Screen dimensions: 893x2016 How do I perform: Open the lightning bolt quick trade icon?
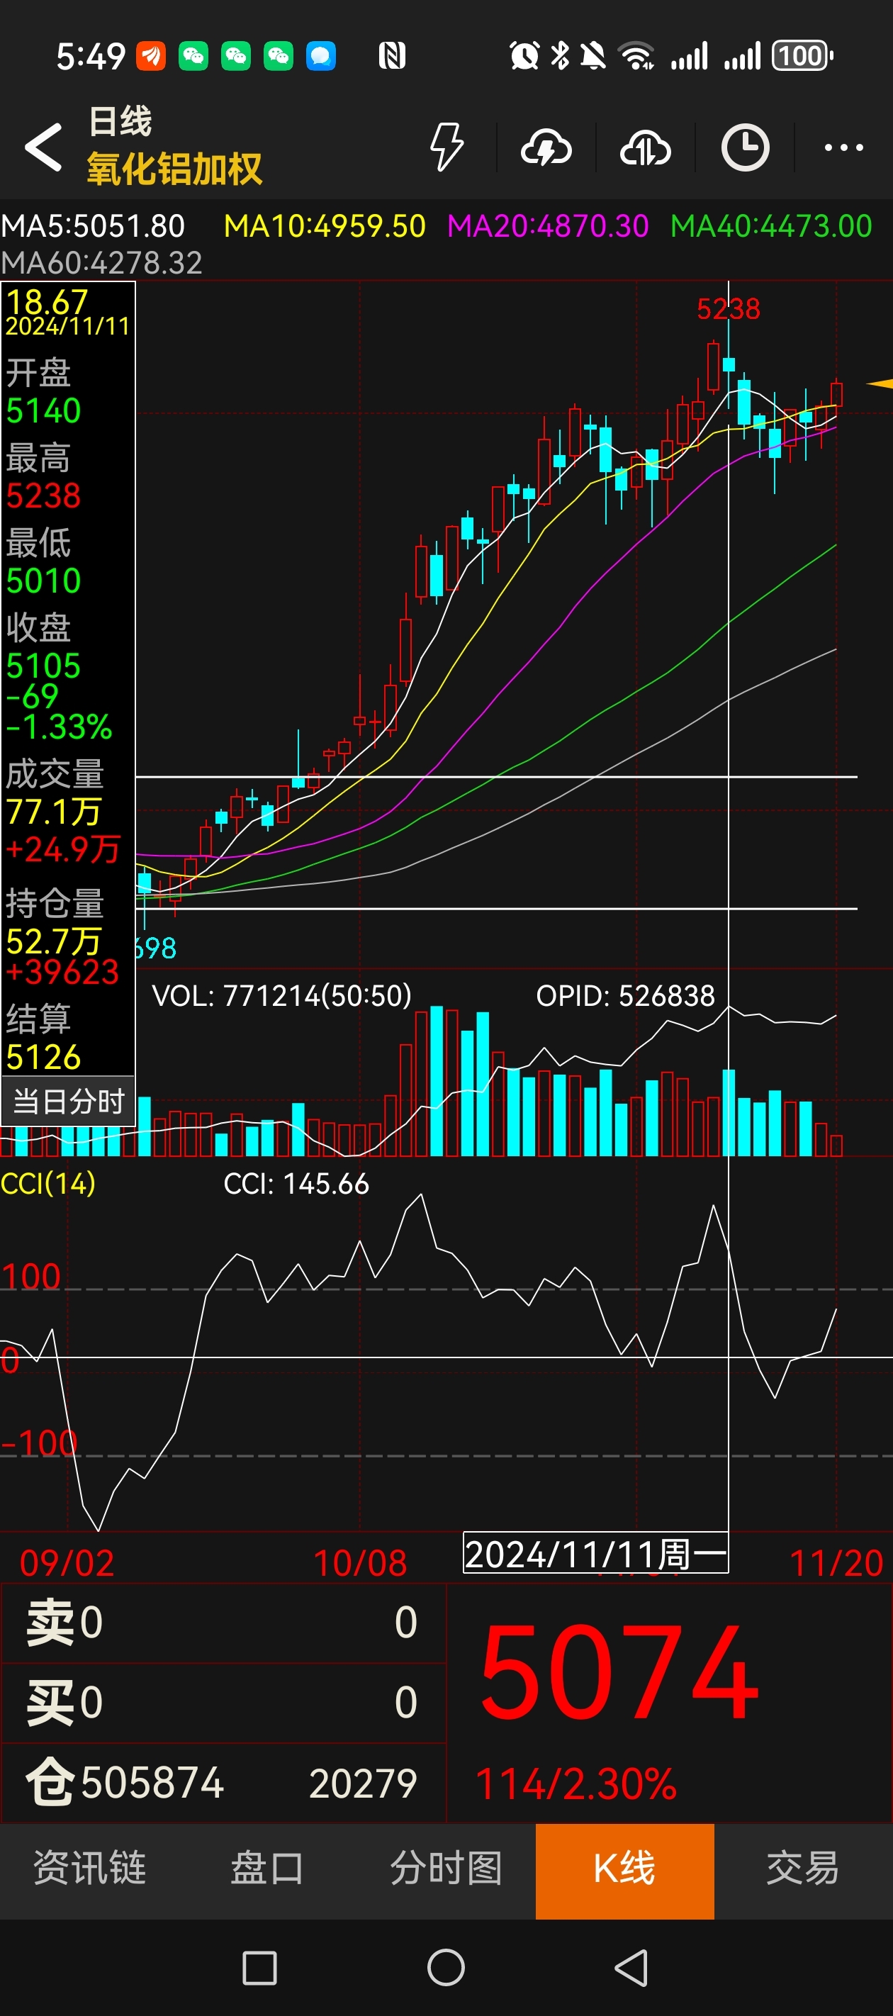pyautogui.click(x=447, y=146)
